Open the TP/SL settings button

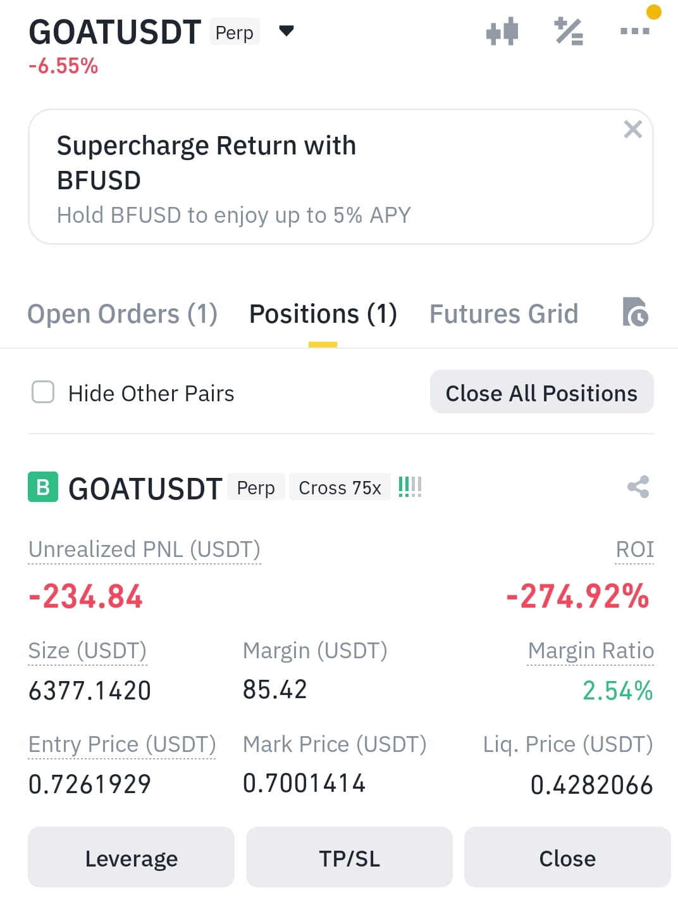(349, 857)
